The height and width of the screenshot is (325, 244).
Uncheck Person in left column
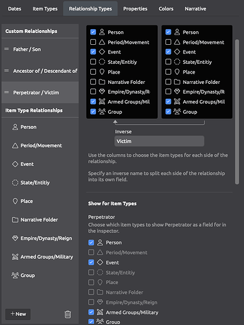coord(93,32)
